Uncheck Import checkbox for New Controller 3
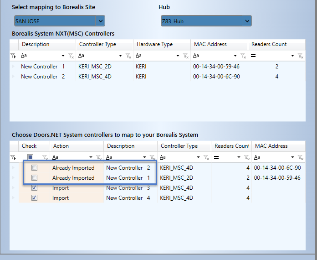 [34, 188]
